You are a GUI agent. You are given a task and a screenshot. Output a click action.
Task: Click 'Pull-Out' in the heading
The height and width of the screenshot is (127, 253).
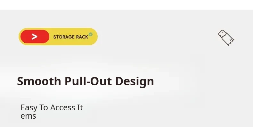pos(88,81)
